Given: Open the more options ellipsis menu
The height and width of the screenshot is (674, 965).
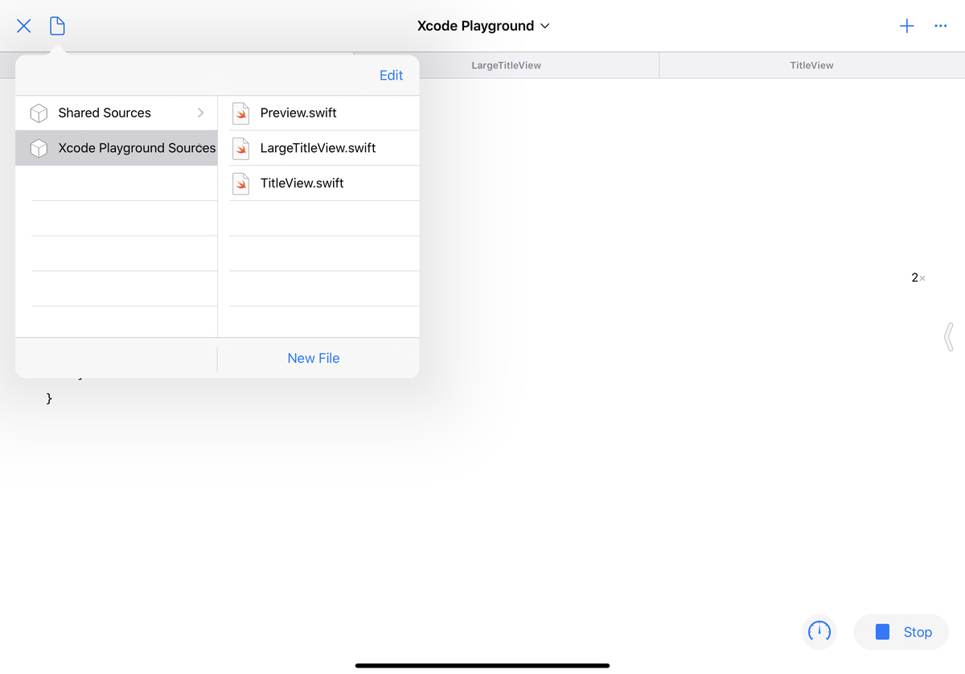Looking at the screenshot, I should (x=941, y=26).
